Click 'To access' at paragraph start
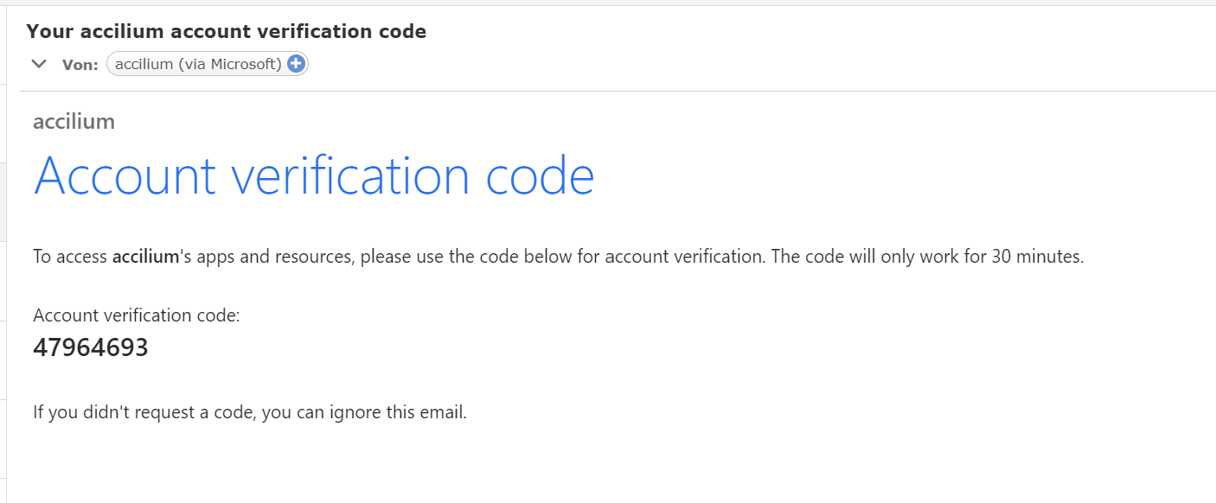Screen dimensions: 1216x503 point(70,257)
